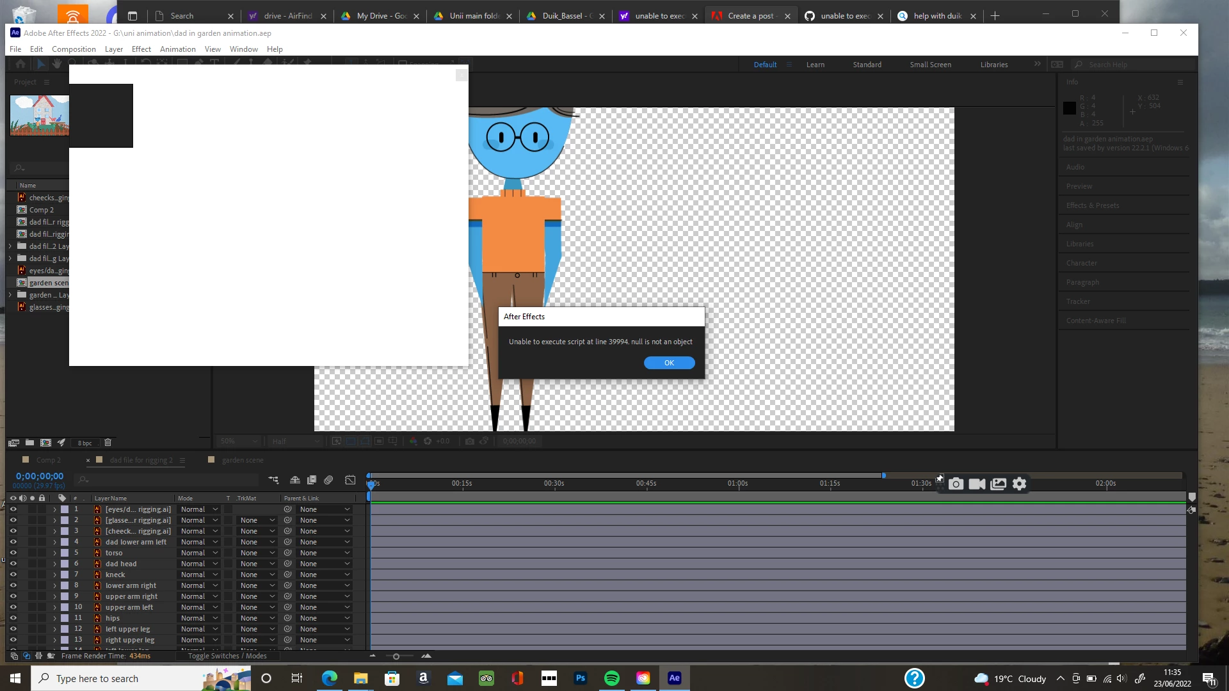This screenshot has height=691, width=1229.
Task: Open the Animation menu
Action: (x=177, y=49)
